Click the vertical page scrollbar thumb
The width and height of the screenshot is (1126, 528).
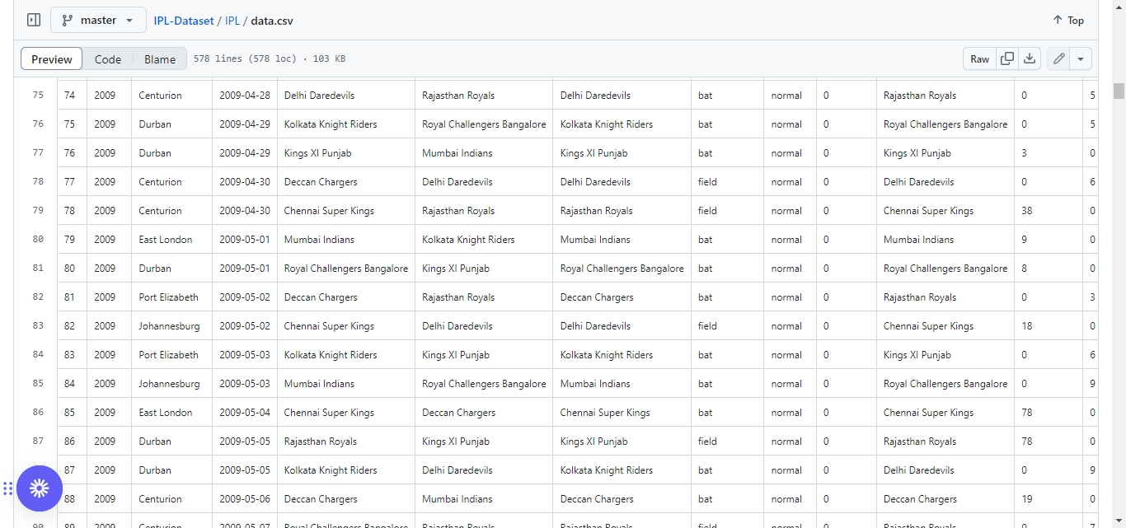tap(1119, 91)
